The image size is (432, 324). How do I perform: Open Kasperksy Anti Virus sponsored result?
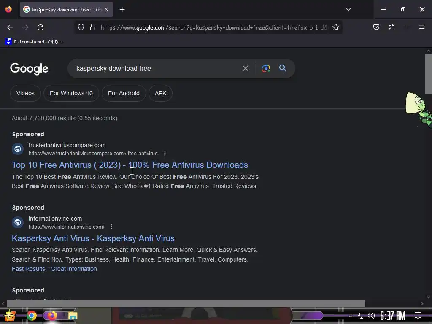click(x=93, y=238)
